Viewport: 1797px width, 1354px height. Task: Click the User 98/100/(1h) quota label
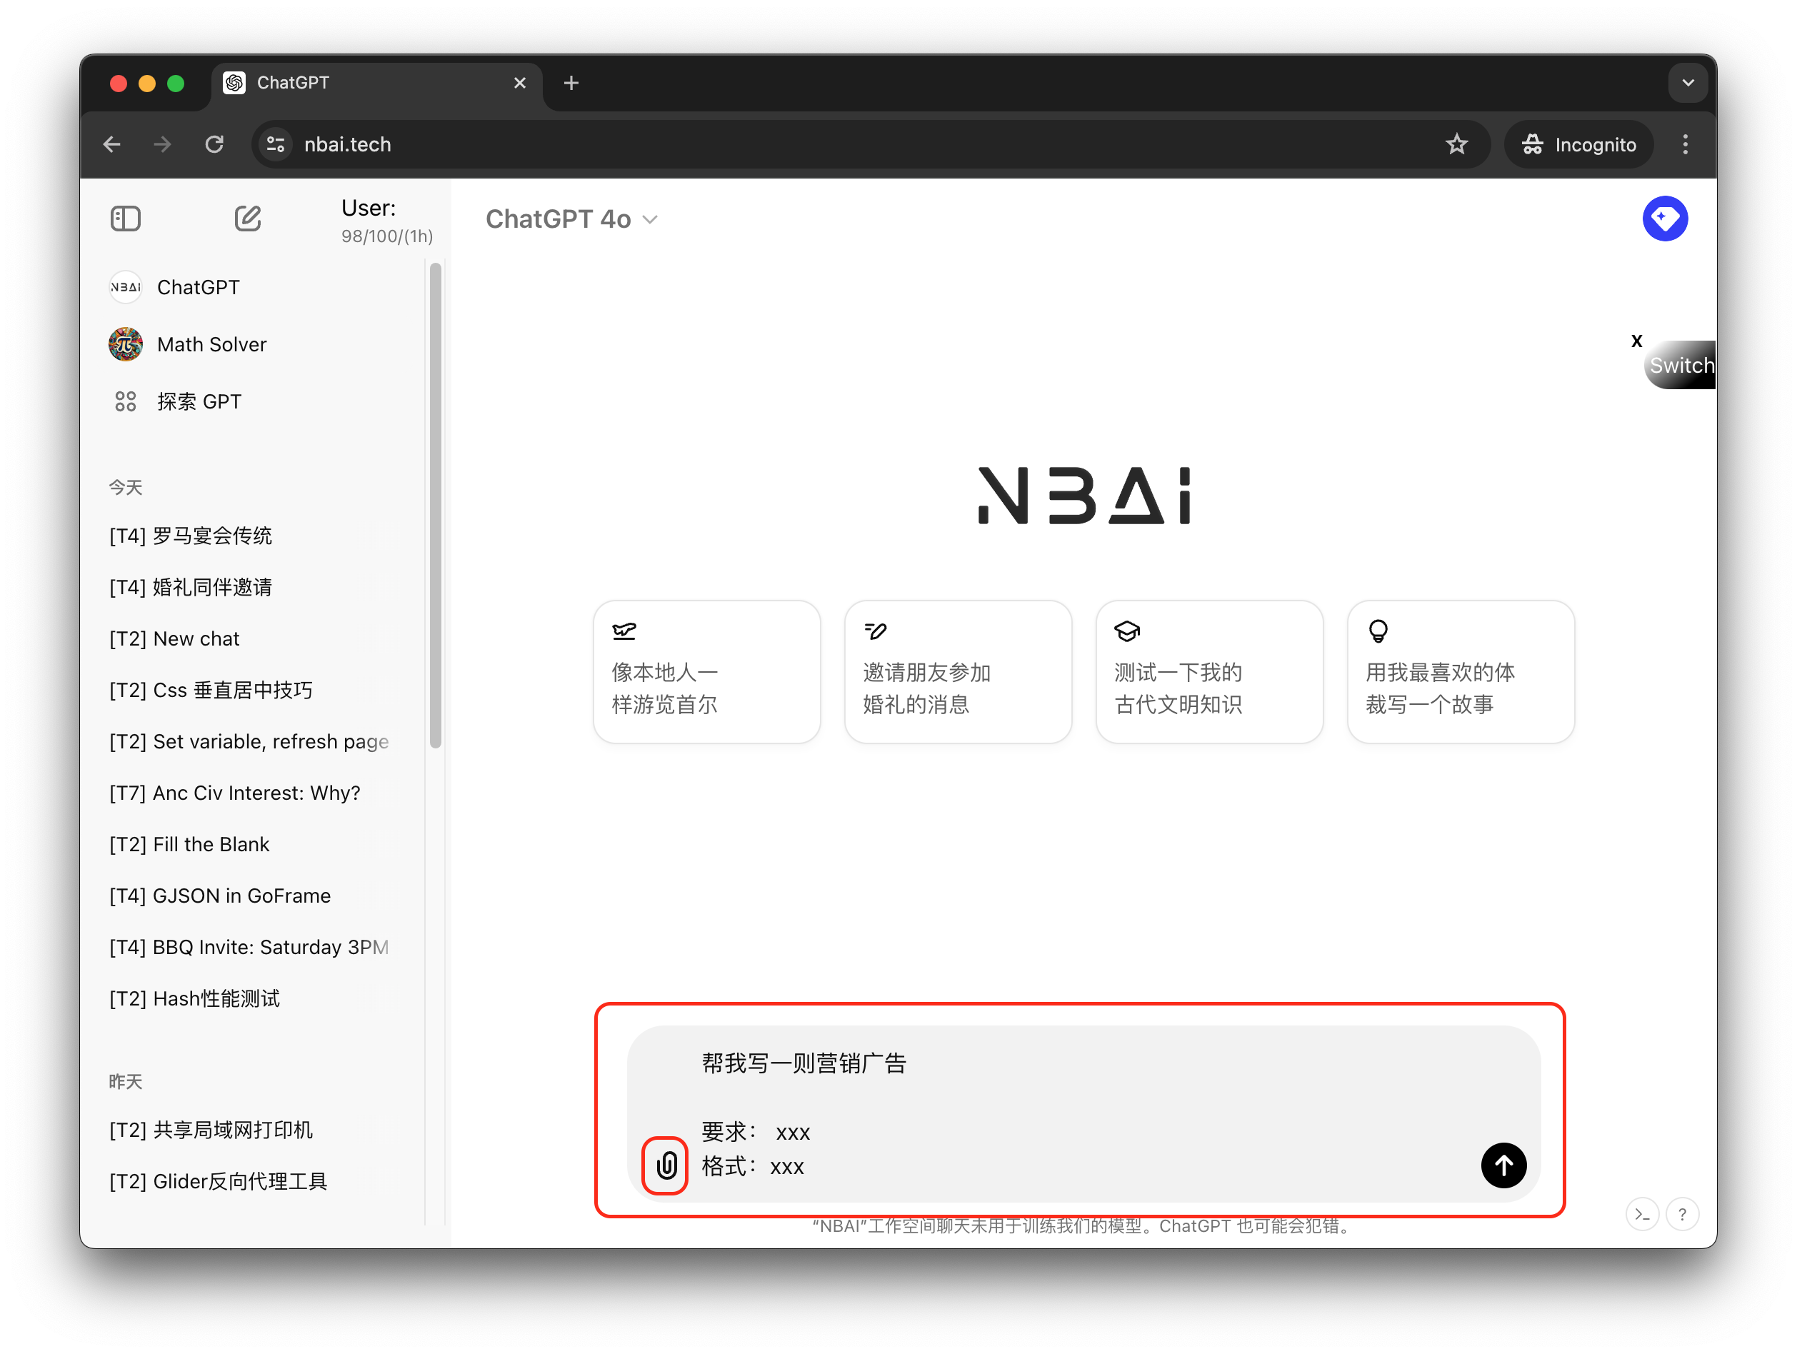coord(386,221)
